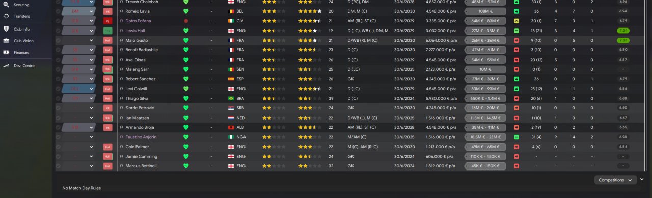This screenshot has width=652, height=198.
Task: Click the Belgium flag in Roméo Lavia's row
Action: pyautogui.click(x=231, y=11)
